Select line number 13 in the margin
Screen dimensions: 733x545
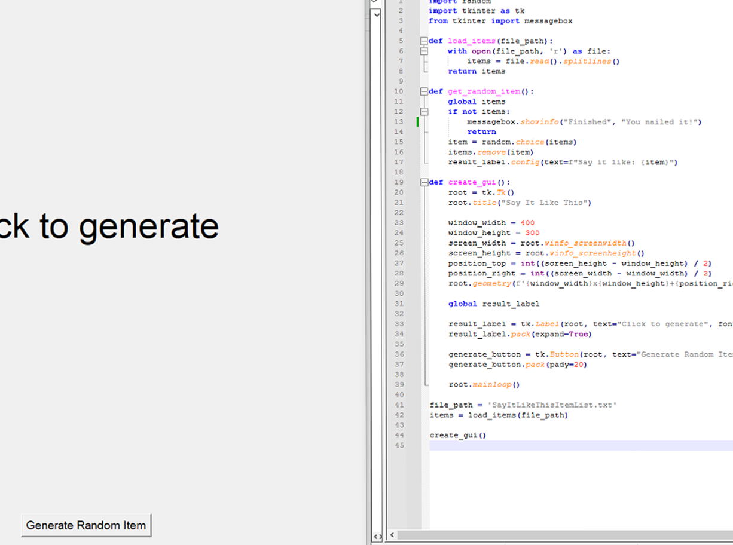point(398,122)
